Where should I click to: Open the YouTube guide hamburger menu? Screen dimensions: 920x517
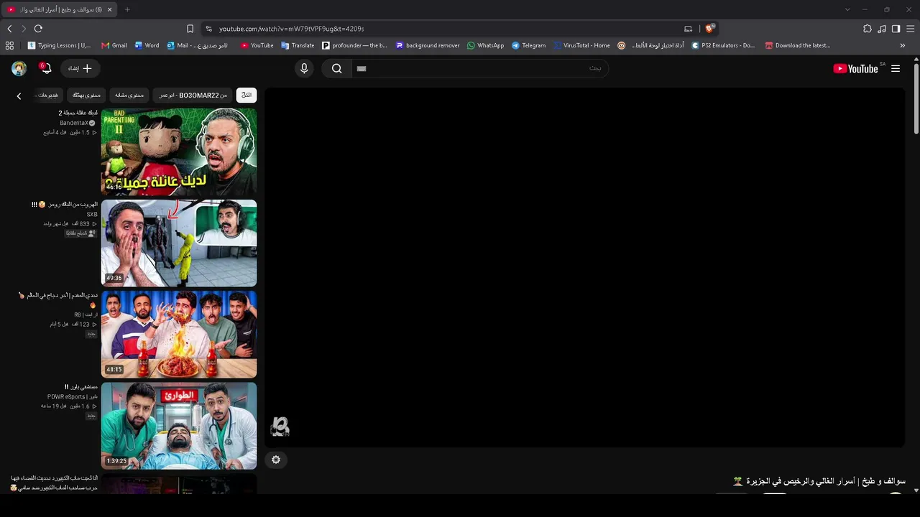pyautogui.click(x=896, y=68)
